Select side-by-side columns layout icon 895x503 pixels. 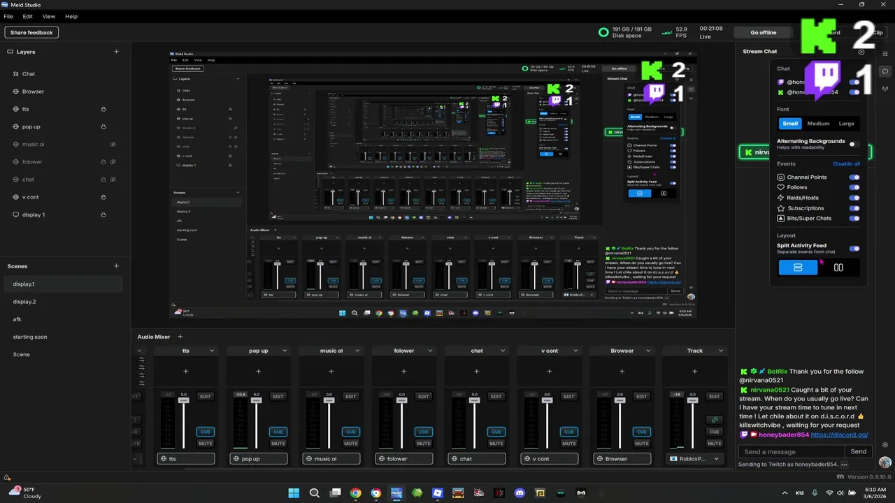coord(838,268)
